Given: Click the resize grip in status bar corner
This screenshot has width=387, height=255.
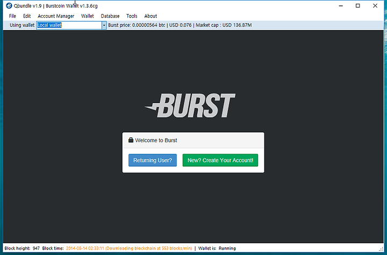Looking at the screenshot, I should click(x=381, y=249).
